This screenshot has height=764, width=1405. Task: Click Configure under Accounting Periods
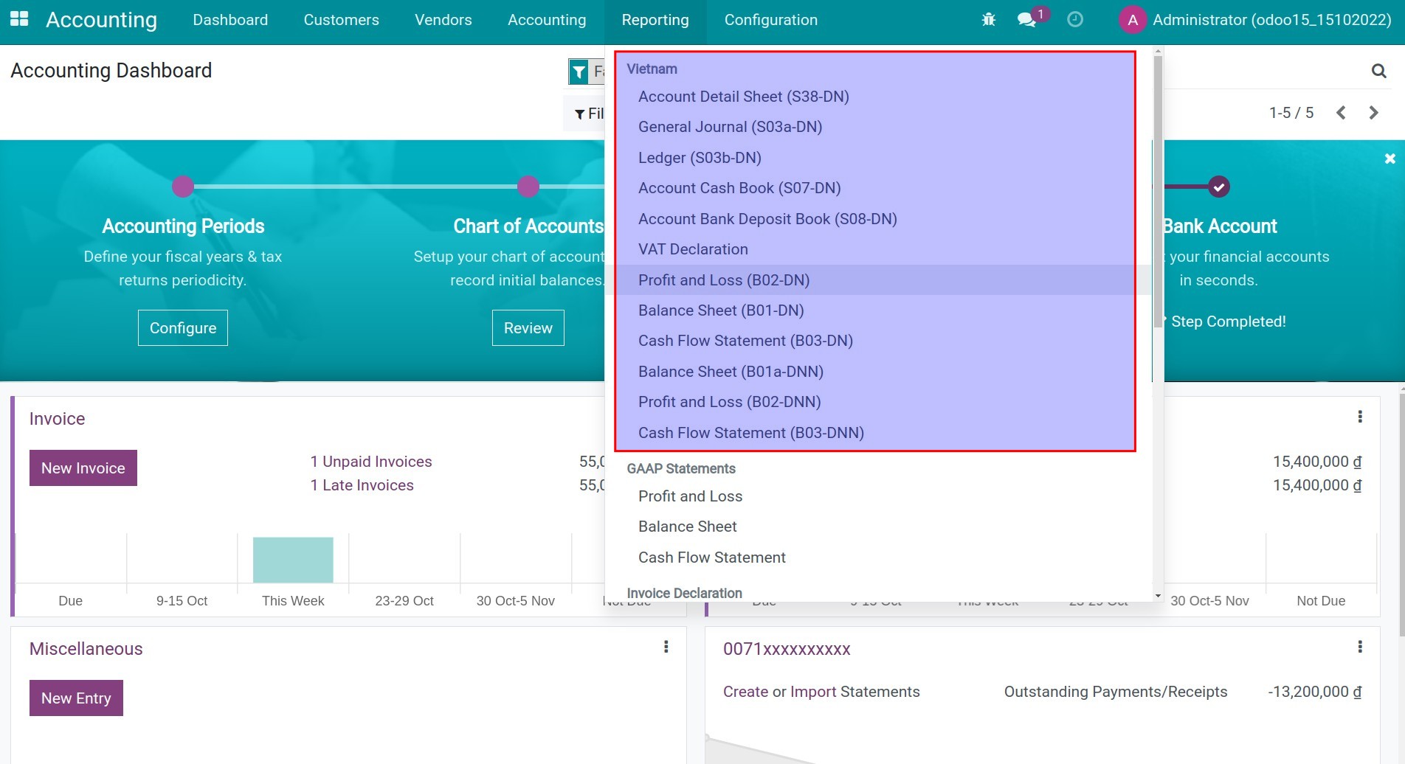[x=182, y=327]
